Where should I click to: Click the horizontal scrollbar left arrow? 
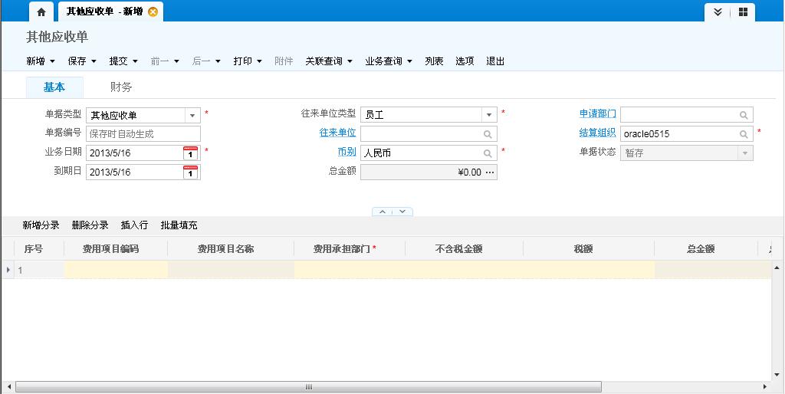(x=8, y=387)
